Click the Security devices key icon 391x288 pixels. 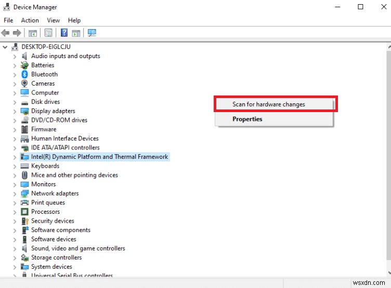point(25,221)
